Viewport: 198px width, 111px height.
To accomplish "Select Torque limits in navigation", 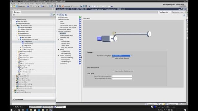I will coord(65,45).
